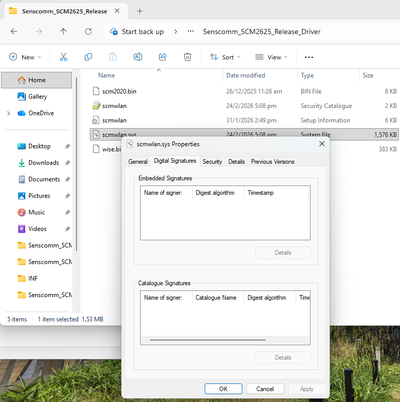Go forward with the right arrow
This screenshot has height=402, width=400.
click(x=39, y=32)
